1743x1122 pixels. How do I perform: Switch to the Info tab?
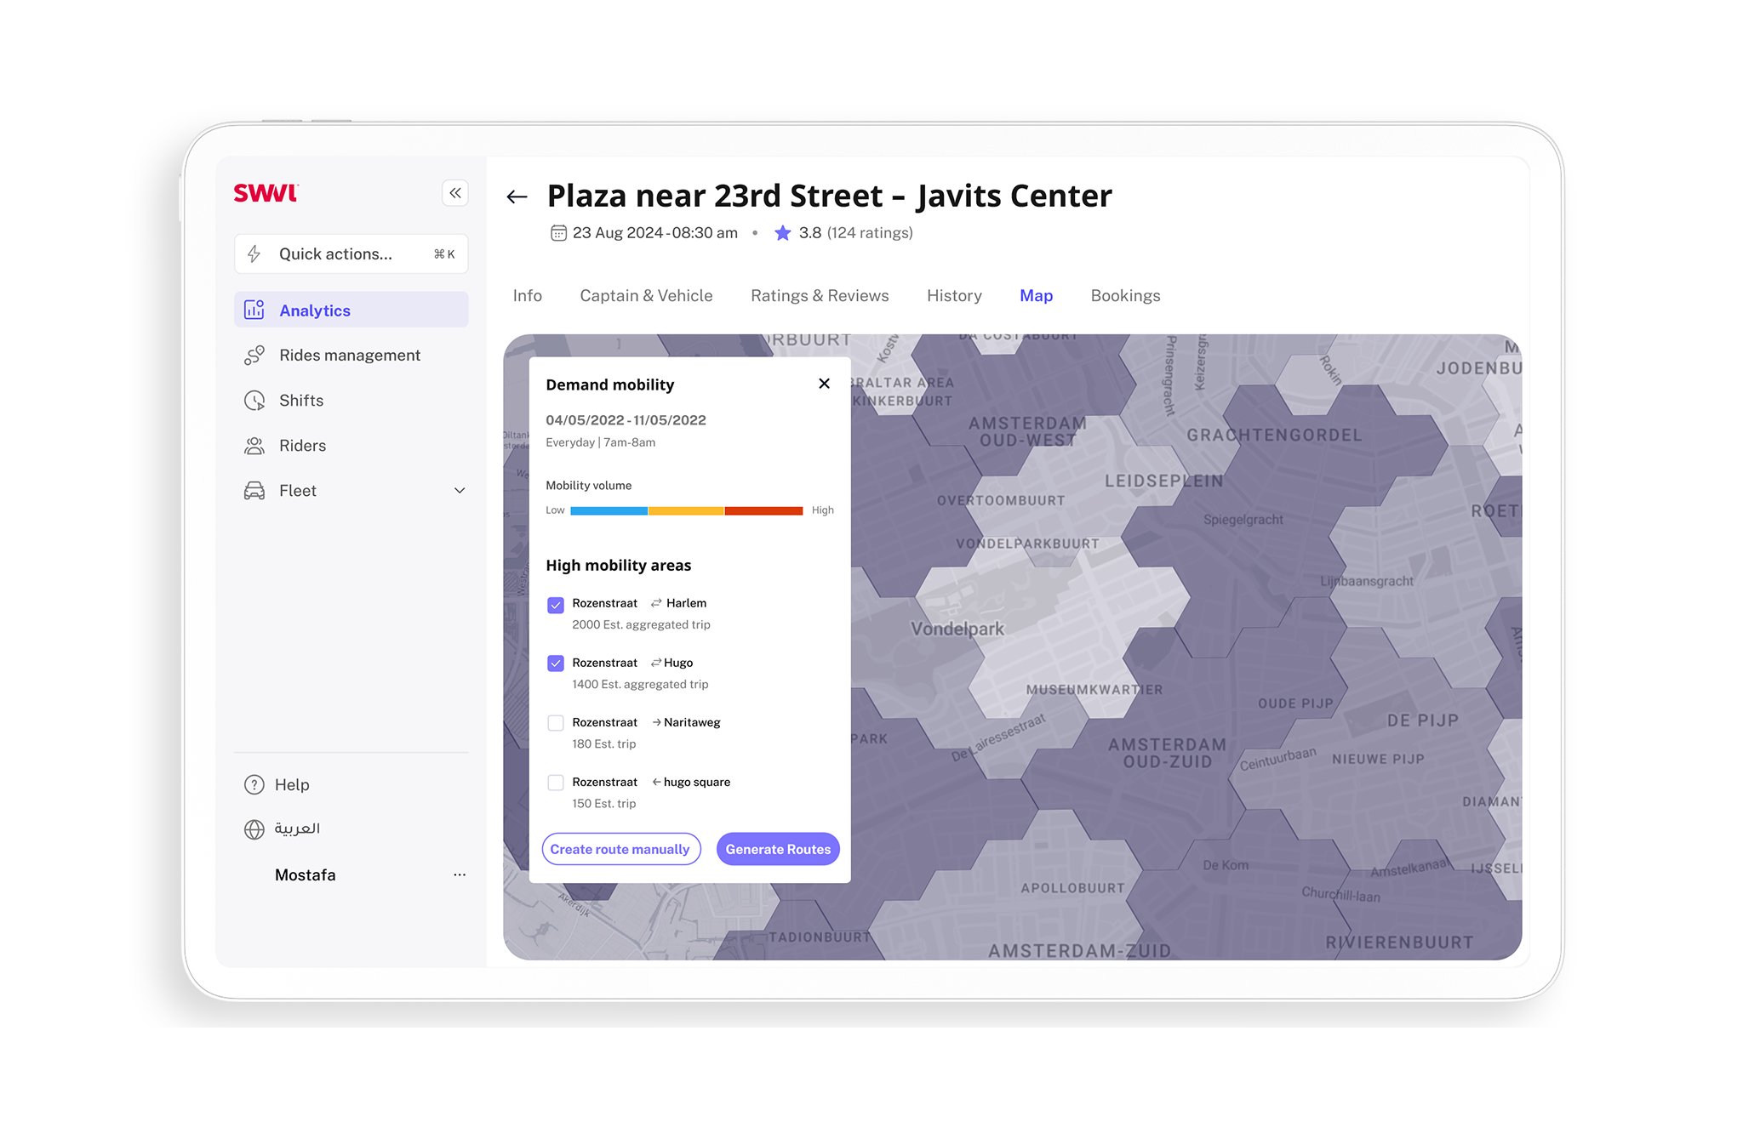point(527,295)
